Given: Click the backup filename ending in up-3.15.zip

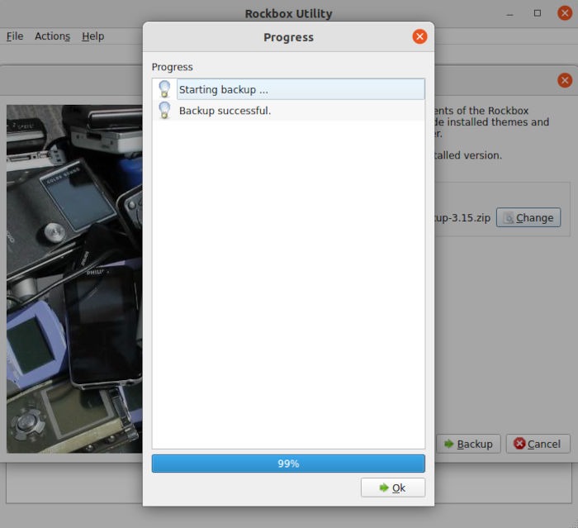Looking at the screenshot, I should click(x=462, y=217).
